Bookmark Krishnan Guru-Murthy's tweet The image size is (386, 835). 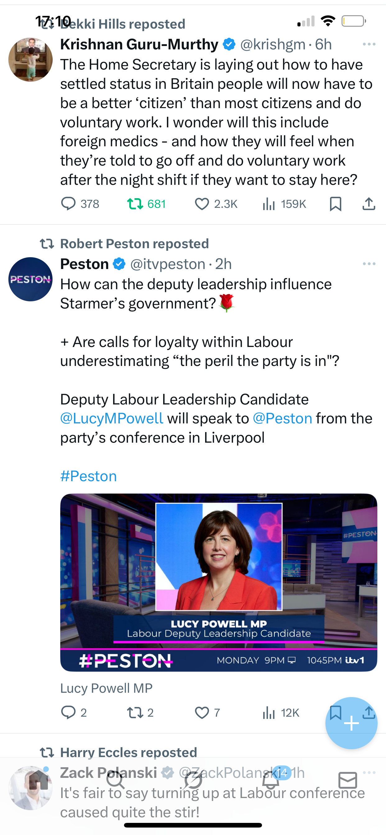[x=335, y=204]
